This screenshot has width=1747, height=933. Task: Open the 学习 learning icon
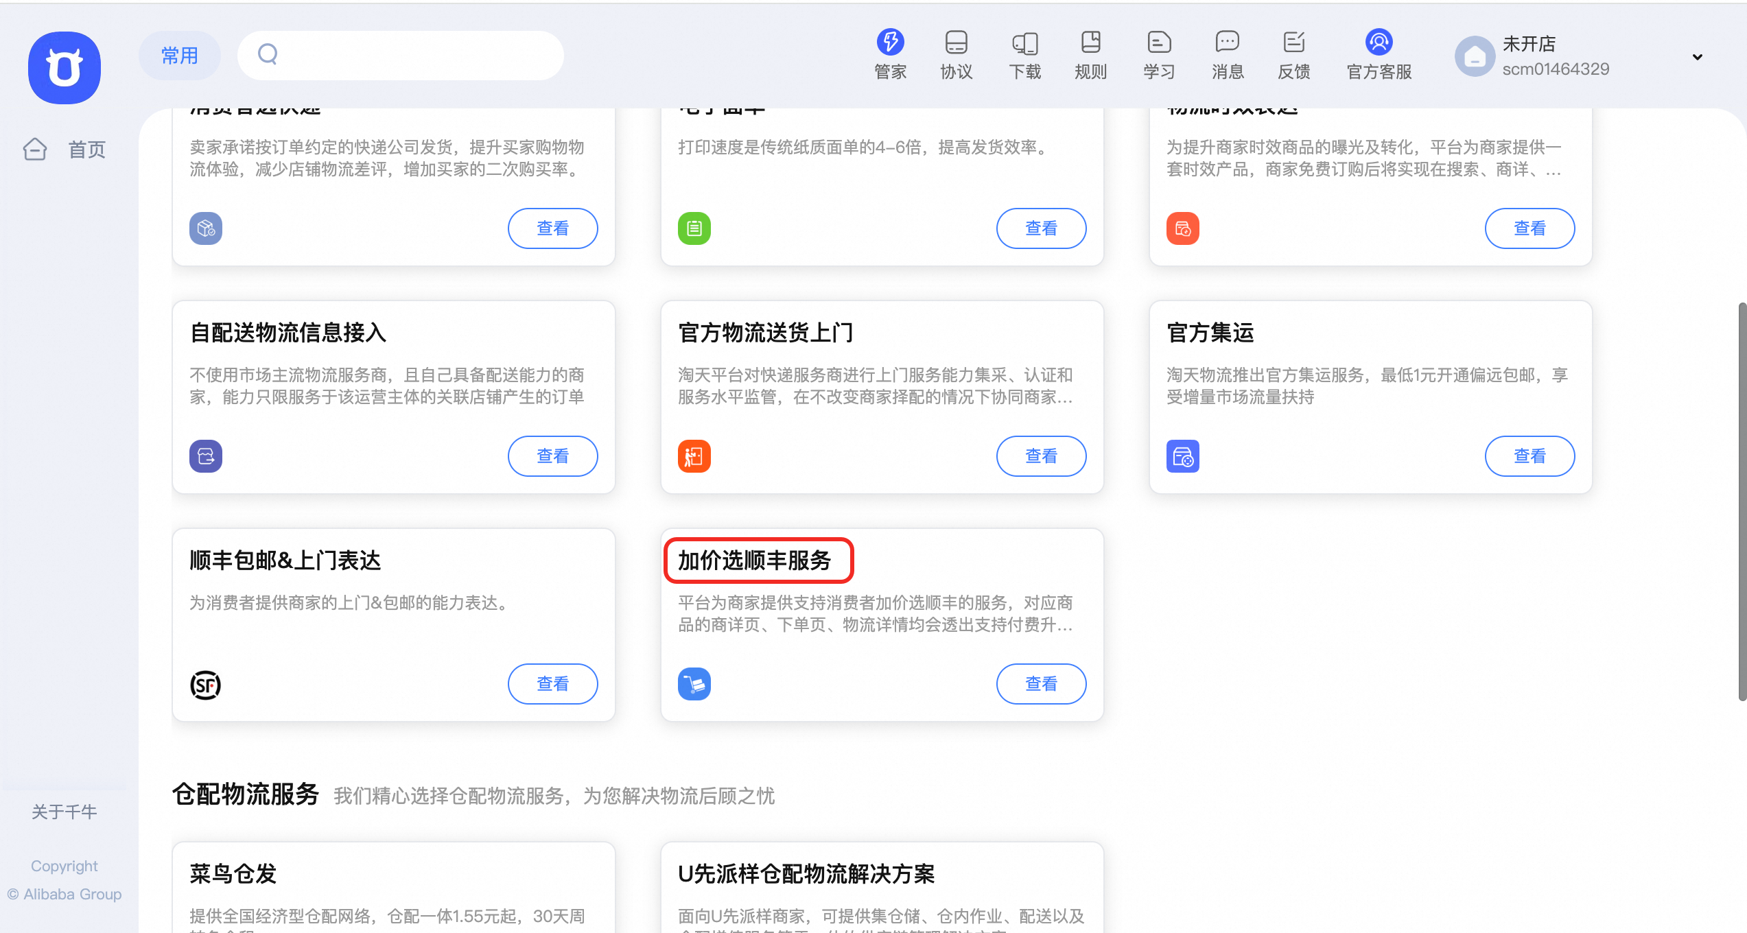click(1159, 42)
